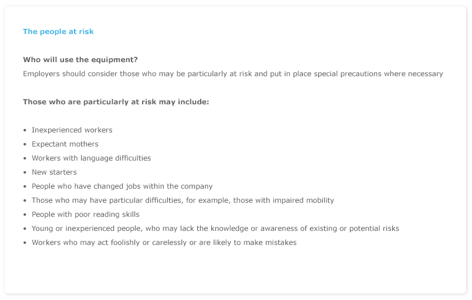Select the "Expectant mothers" list item
The image size is (472, 300).
coord(65,144)
